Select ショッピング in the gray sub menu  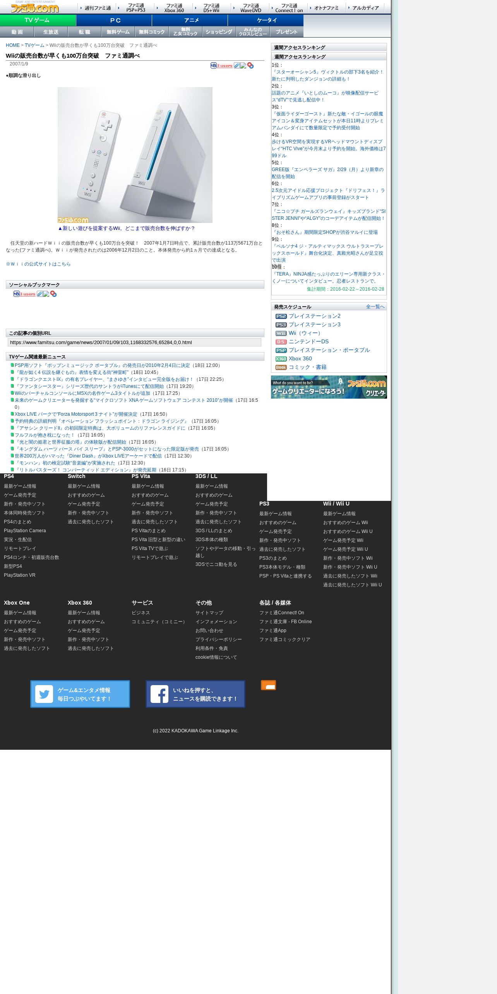tap(219, 32)
